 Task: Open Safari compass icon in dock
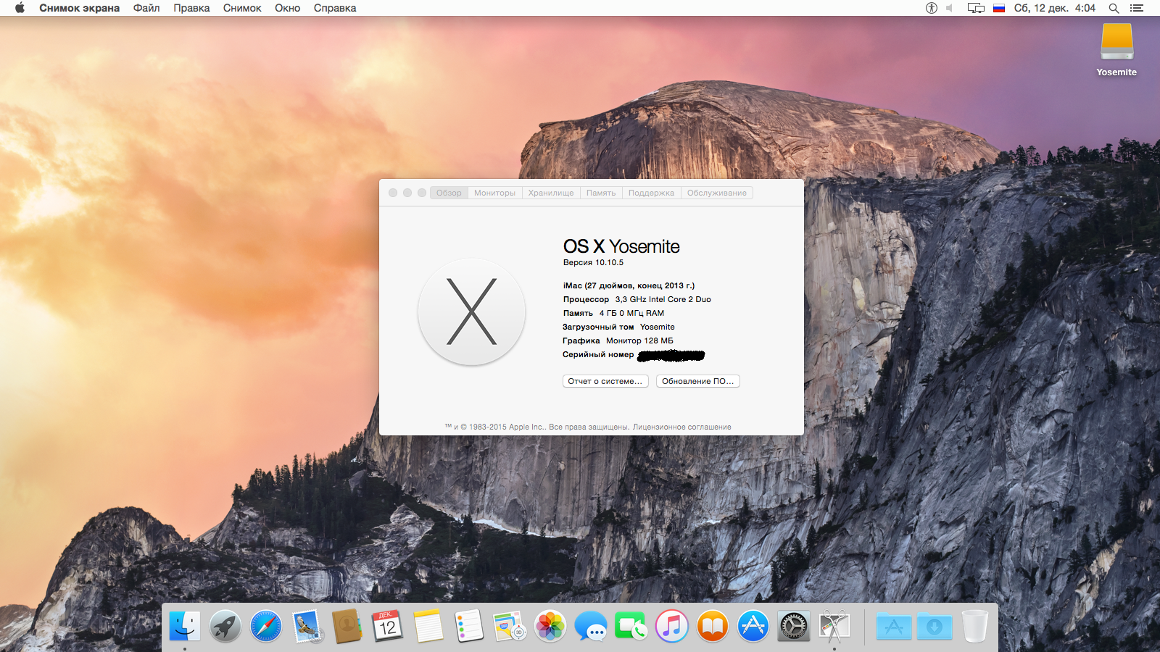pyautogui.click(x=266, y=626)
